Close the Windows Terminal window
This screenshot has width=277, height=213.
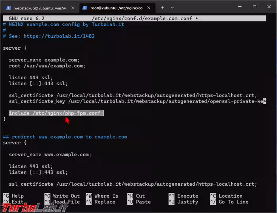coord(270,7)
